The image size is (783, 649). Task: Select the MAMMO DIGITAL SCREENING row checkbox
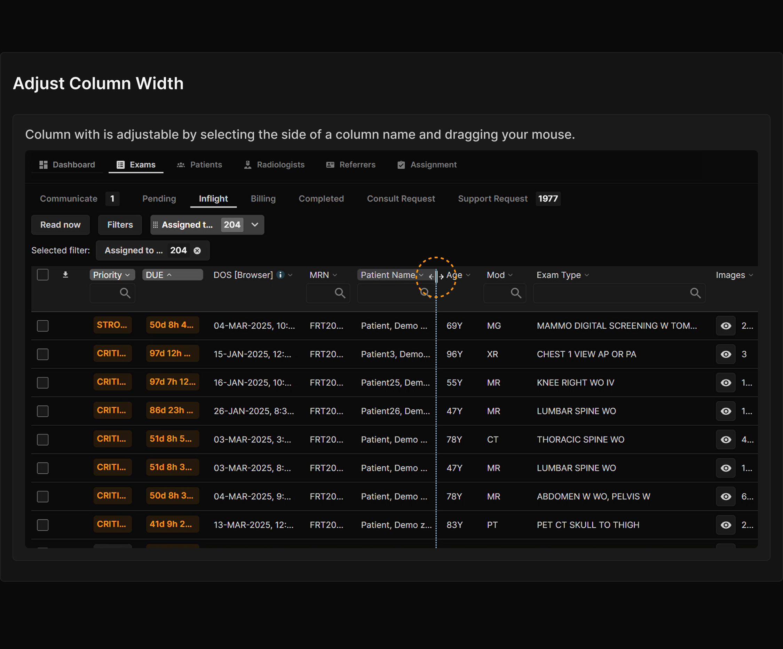tap(43, 326)
